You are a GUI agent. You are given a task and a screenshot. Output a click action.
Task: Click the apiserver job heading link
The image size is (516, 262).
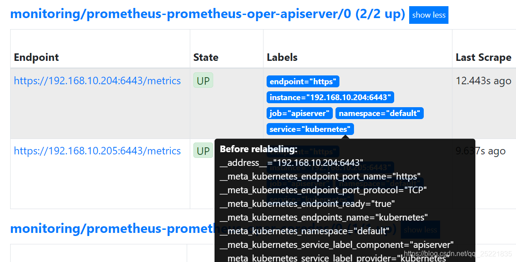tap(207, 14)
